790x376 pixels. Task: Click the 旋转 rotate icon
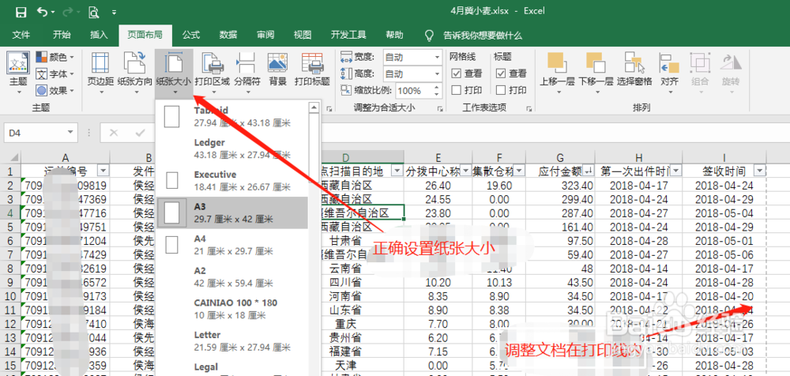click(730, 73)
